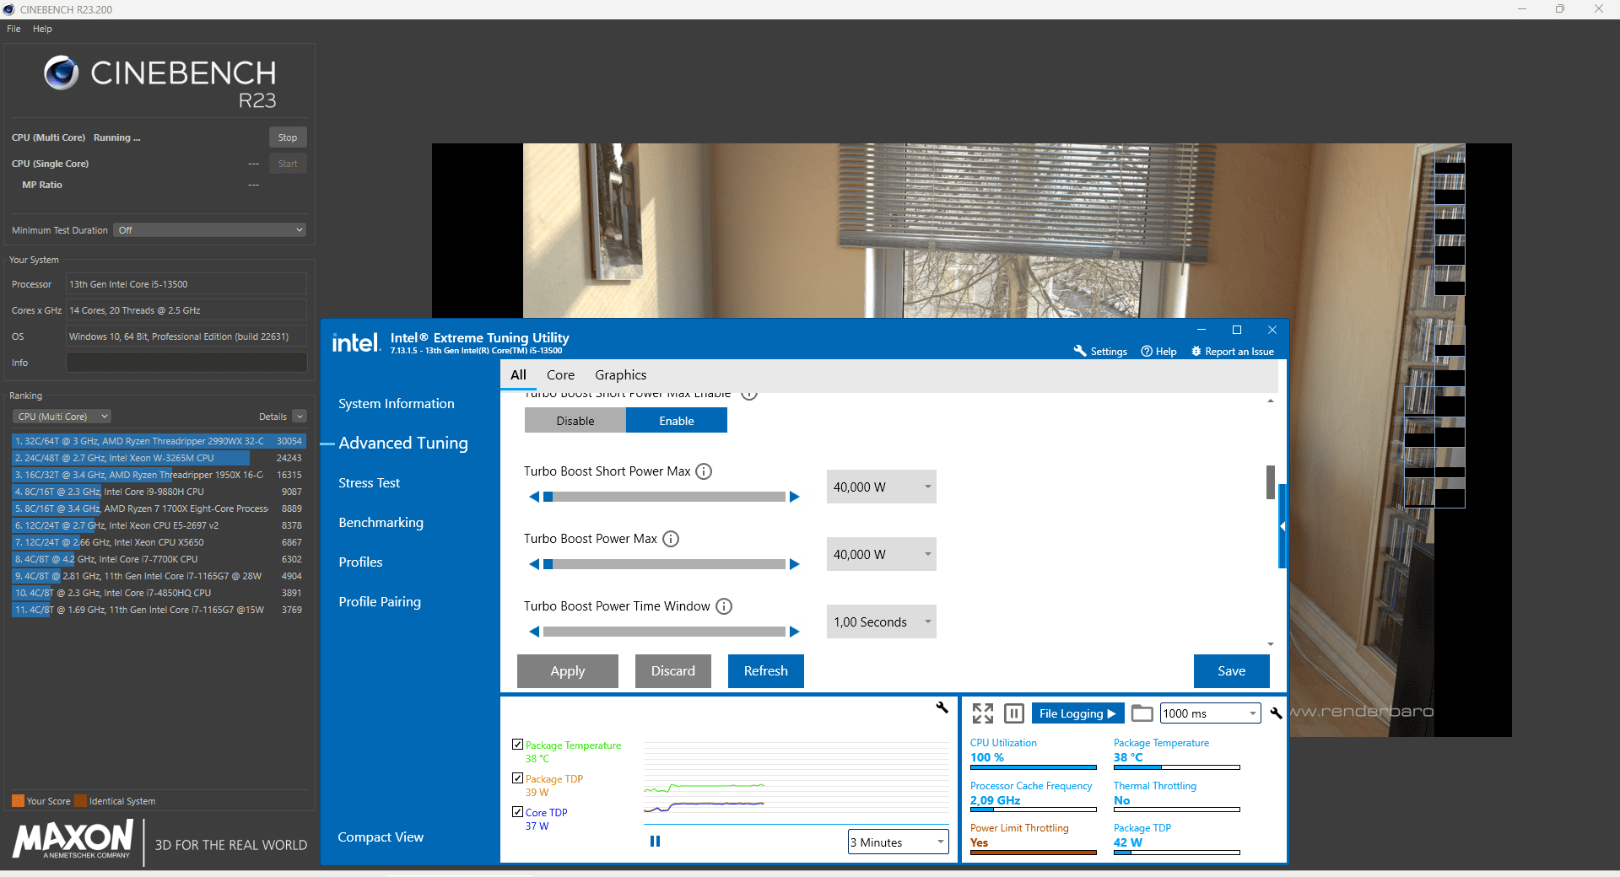Open Benchmarking in XTU sidebar
Image resolution: width=1620 pixels, height=877 pixels.
click(381, 523)
